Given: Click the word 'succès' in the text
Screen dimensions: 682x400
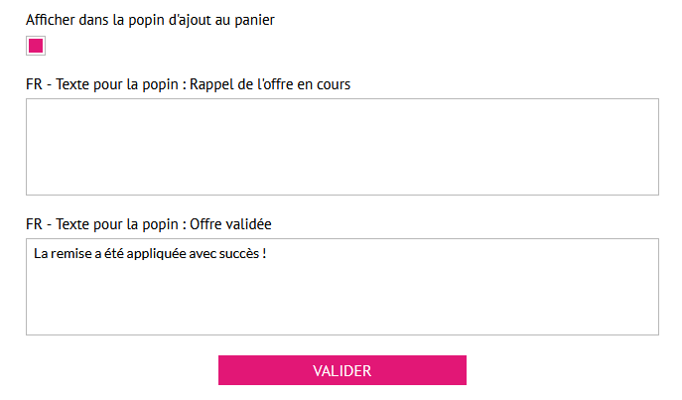Looking at the screenshot, I should click(239, 254).
